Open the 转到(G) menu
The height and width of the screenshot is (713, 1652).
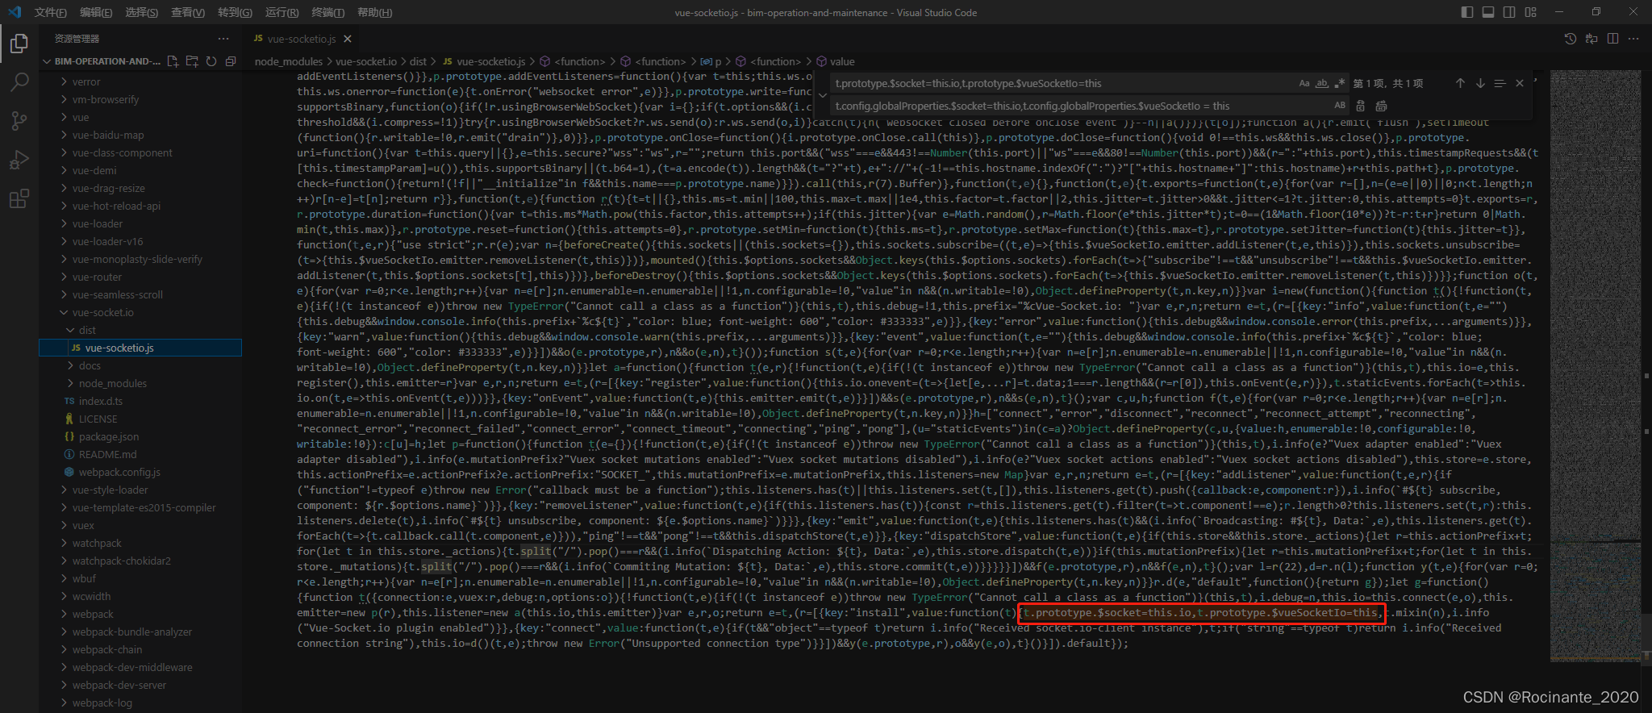click(x=235, y=12)
